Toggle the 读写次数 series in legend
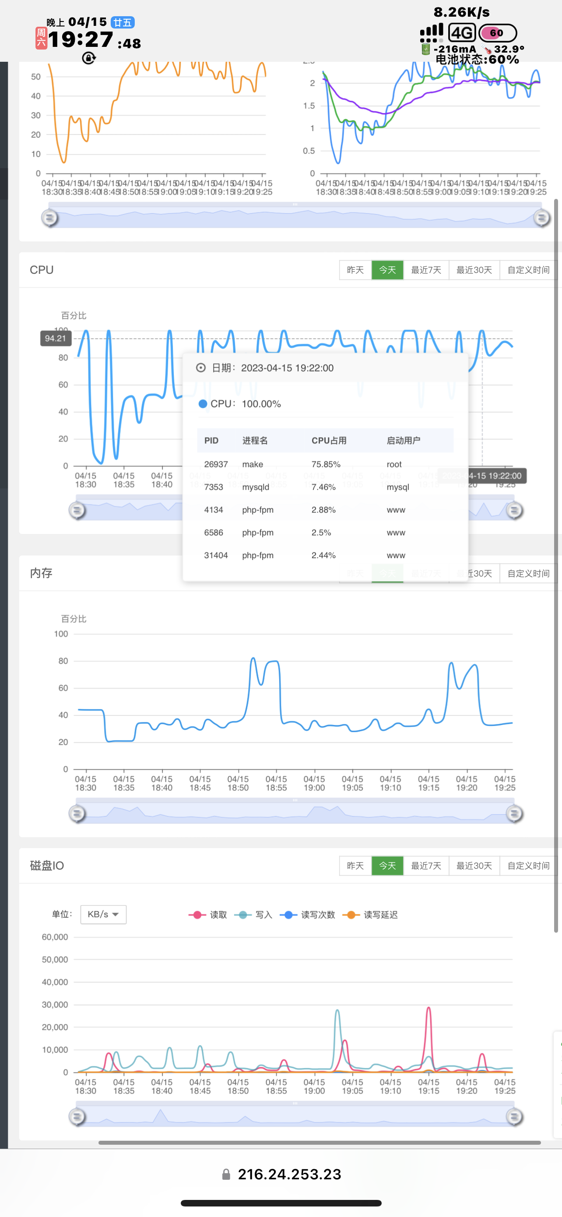Screen dimensions: 562x1217 [307, 915]
